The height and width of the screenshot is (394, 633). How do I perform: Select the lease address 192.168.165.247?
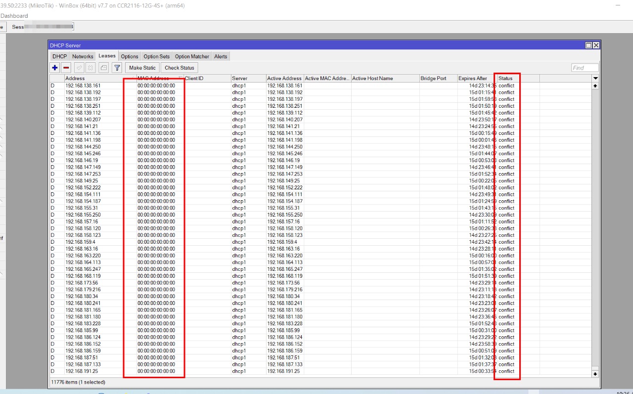click(x=83, y=269)
